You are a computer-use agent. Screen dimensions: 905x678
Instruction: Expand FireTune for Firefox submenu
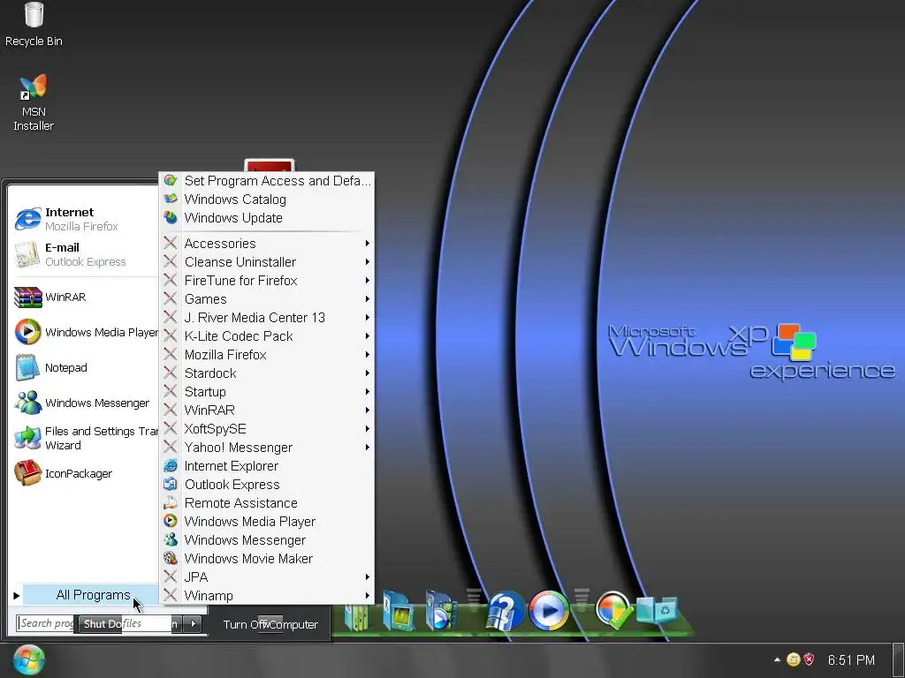[267, 280]
